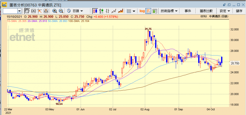Click the 事件 button

[x=188, y=11]
